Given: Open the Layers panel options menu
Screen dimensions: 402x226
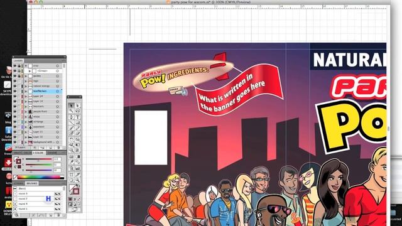Looking at the screenshot, I should 63,61.
